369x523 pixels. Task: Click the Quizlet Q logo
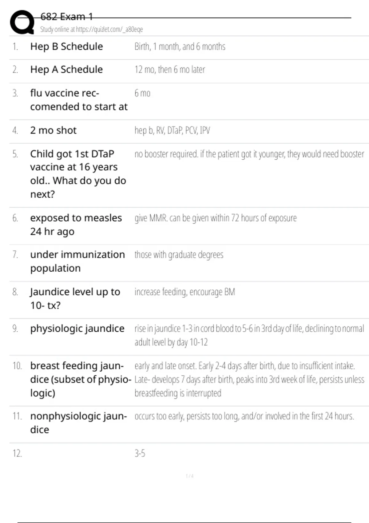22,22
